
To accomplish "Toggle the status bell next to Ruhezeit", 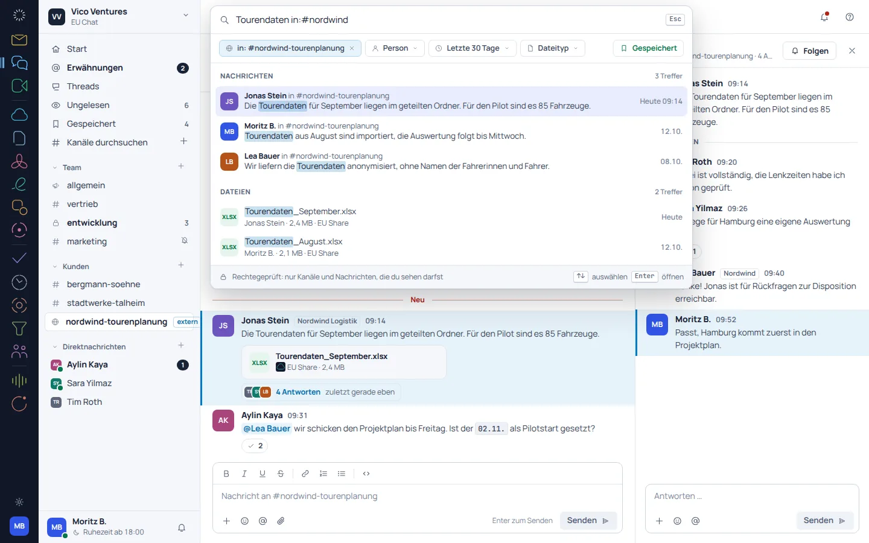I will point(181,527).
